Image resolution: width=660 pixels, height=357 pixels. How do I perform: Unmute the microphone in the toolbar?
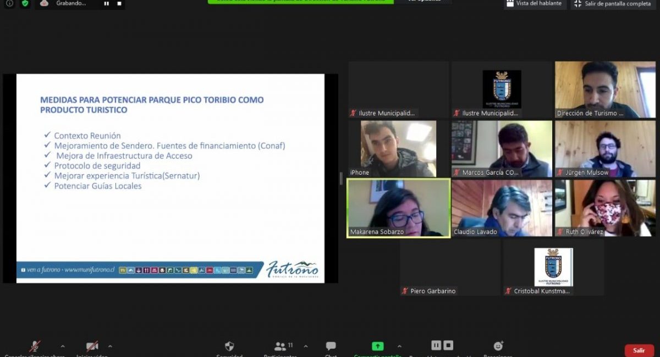(x=35, y=347)
